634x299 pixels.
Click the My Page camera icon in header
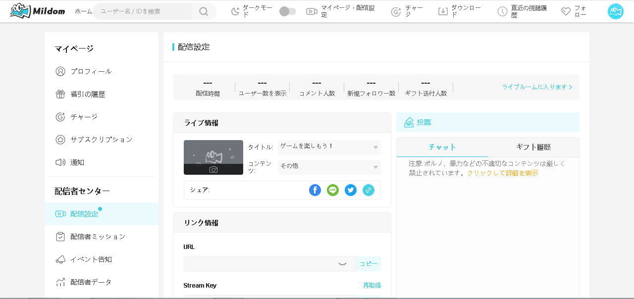312,11
